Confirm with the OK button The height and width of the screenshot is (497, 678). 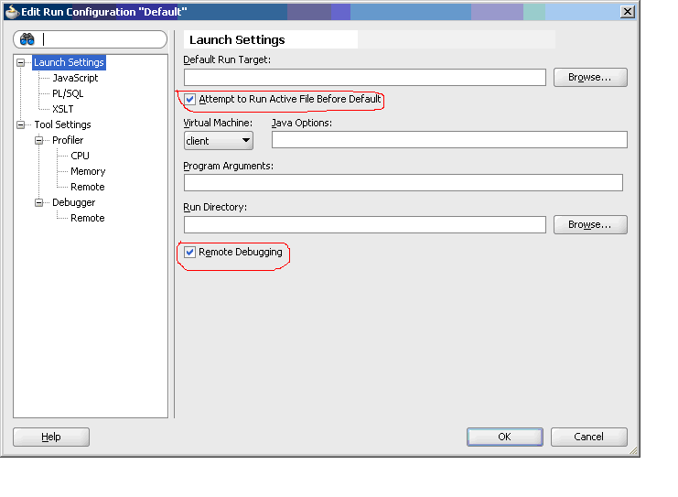tap(504, 437)
